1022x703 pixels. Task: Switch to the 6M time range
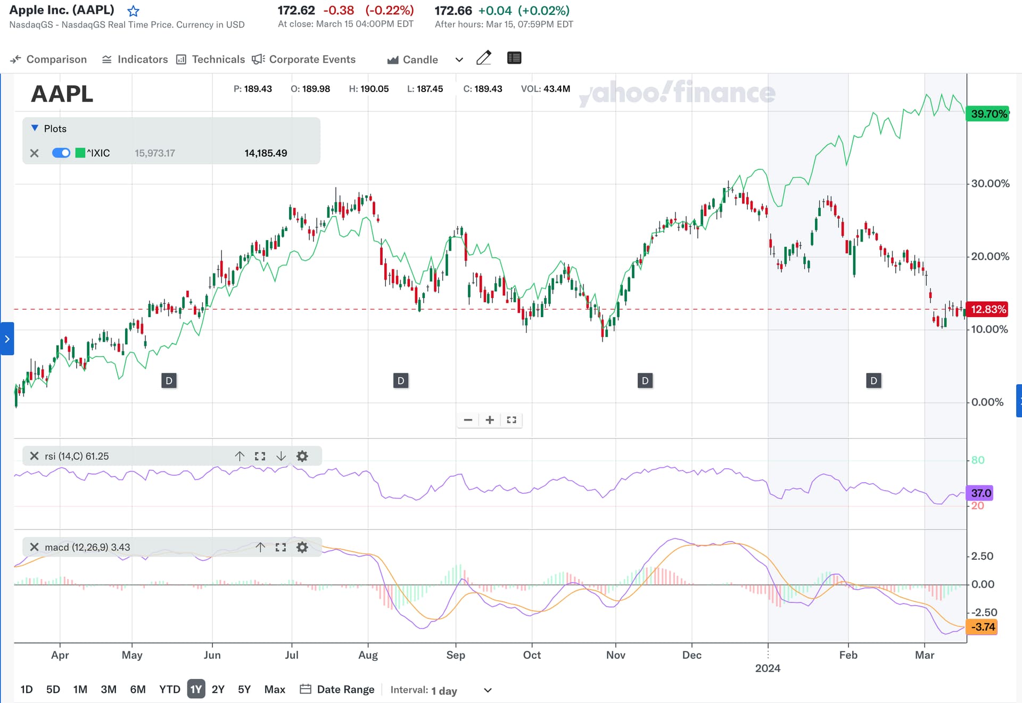137,690
